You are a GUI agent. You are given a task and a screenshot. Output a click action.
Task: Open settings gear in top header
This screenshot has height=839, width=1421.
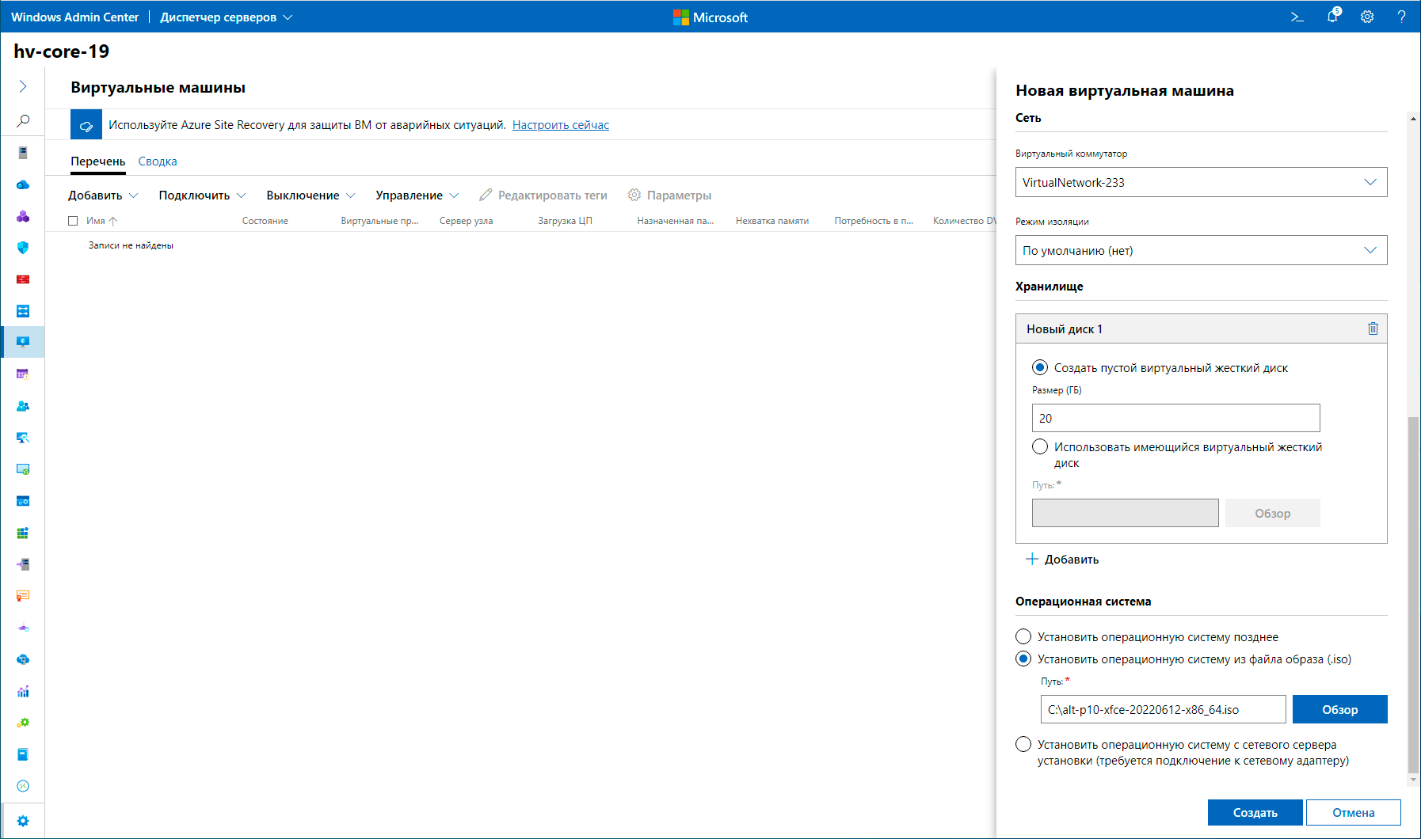(1367, 17)
